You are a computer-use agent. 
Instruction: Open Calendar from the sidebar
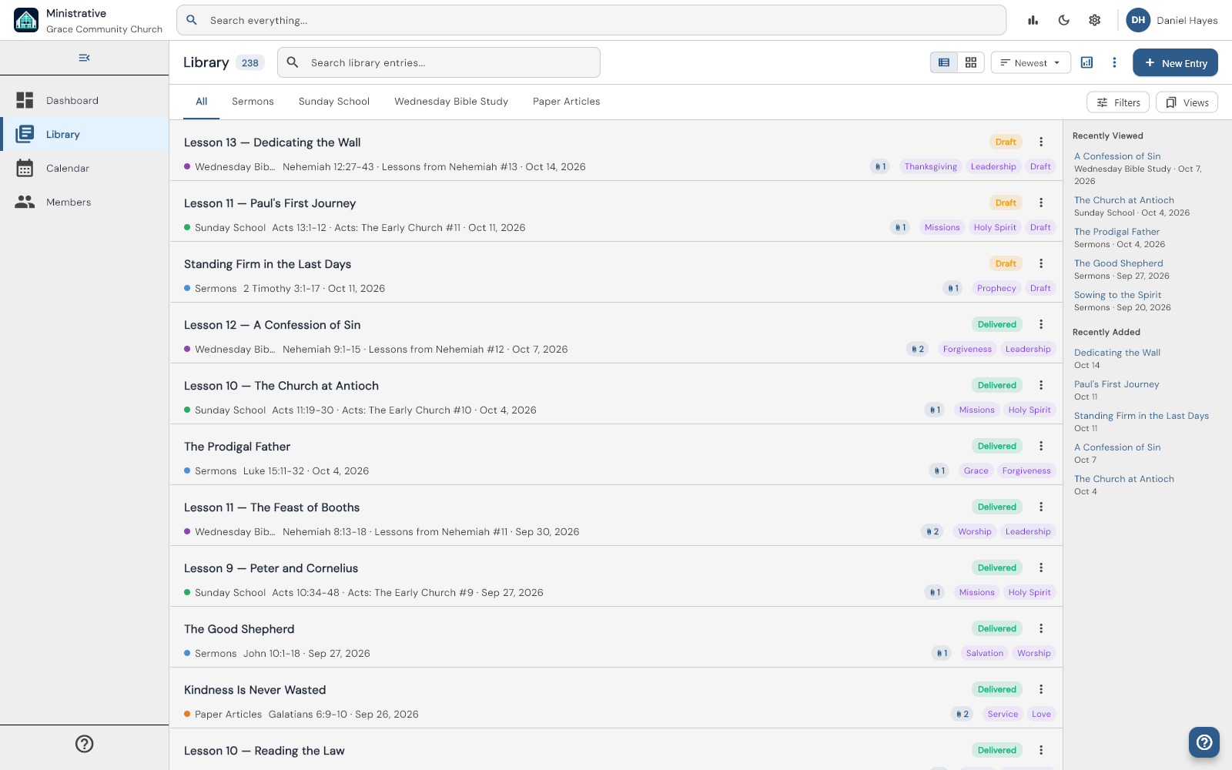(x=85, y=168)
